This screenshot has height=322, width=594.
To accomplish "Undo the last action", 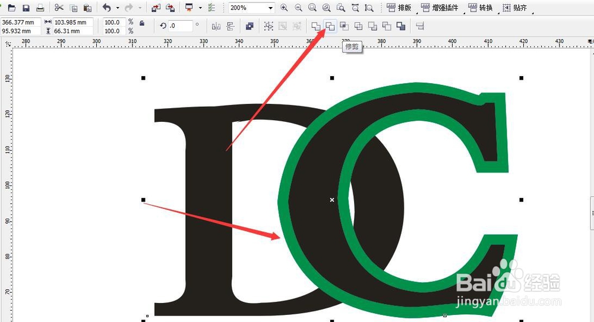I will (107, 8).
